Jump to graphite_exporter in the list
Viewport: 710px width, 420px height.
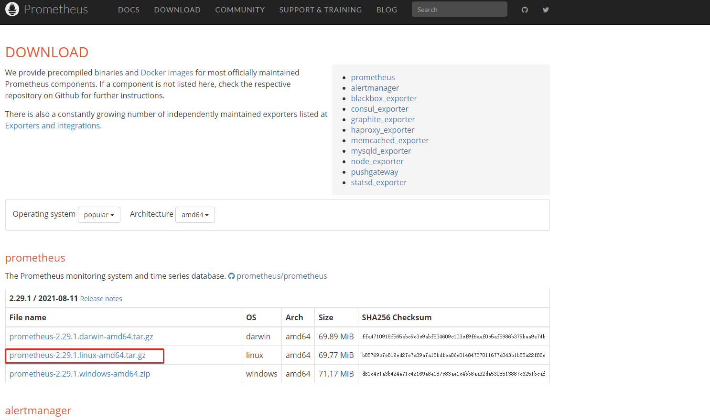pos(383,119)
